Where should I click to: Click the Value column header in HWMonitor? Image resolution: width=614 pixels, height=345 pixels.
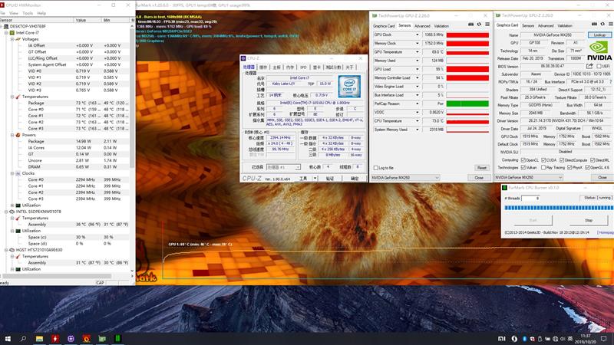coord(87,20)
